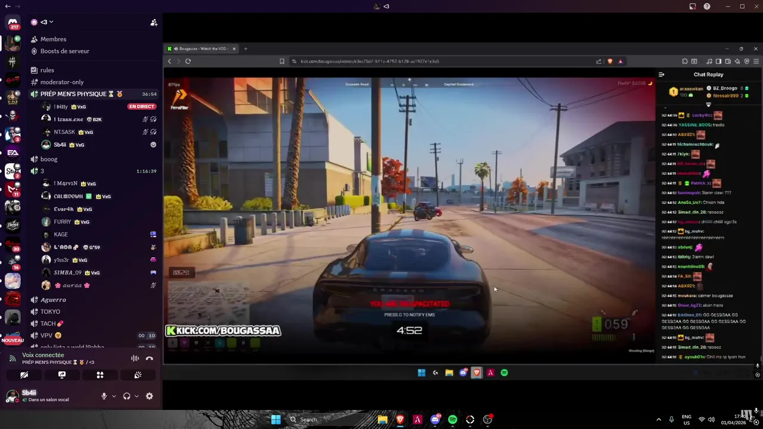
Task: Collapse Chat Replay panel icon
Action: (662, 75)
